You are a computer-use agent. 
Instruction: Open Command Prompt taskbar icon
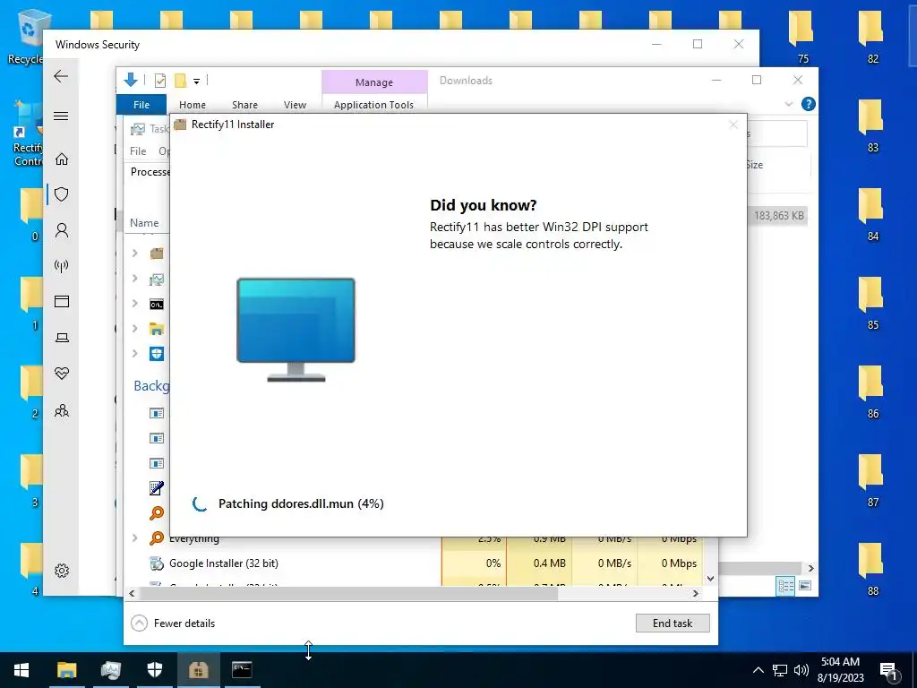coord(242,670)
